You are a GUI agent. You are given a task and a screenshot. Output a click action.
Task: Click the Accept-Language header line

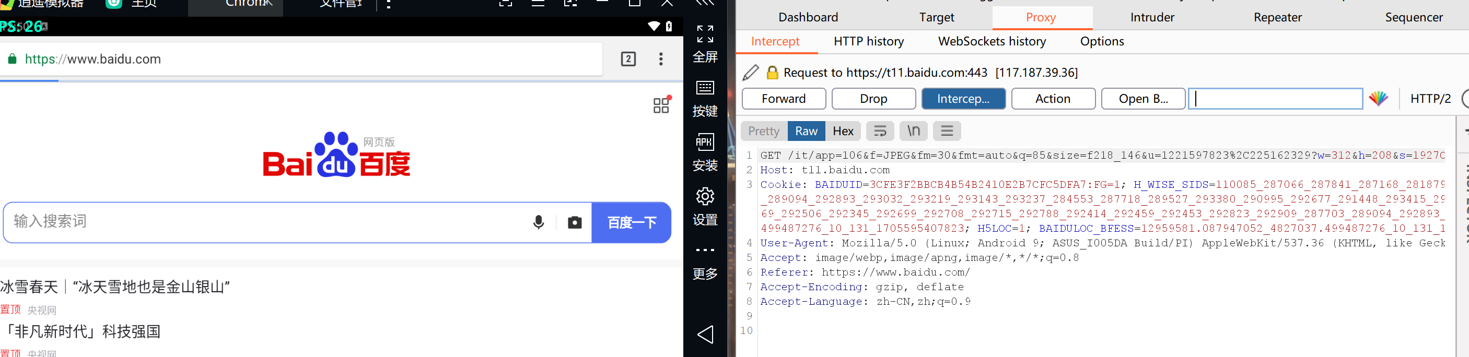pos(865,301)
